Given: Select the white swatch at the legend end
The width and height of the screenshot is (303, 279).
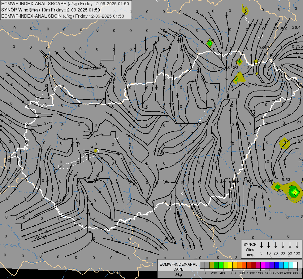Looking at the screenshot, I should point(295,265).
